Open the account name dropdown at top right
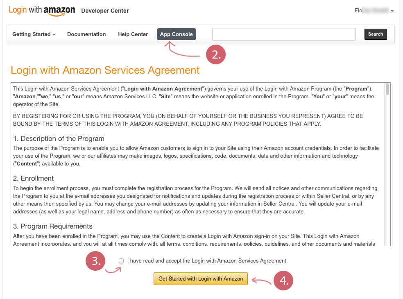This screenshot has height=299, width=403. [374, 11]
